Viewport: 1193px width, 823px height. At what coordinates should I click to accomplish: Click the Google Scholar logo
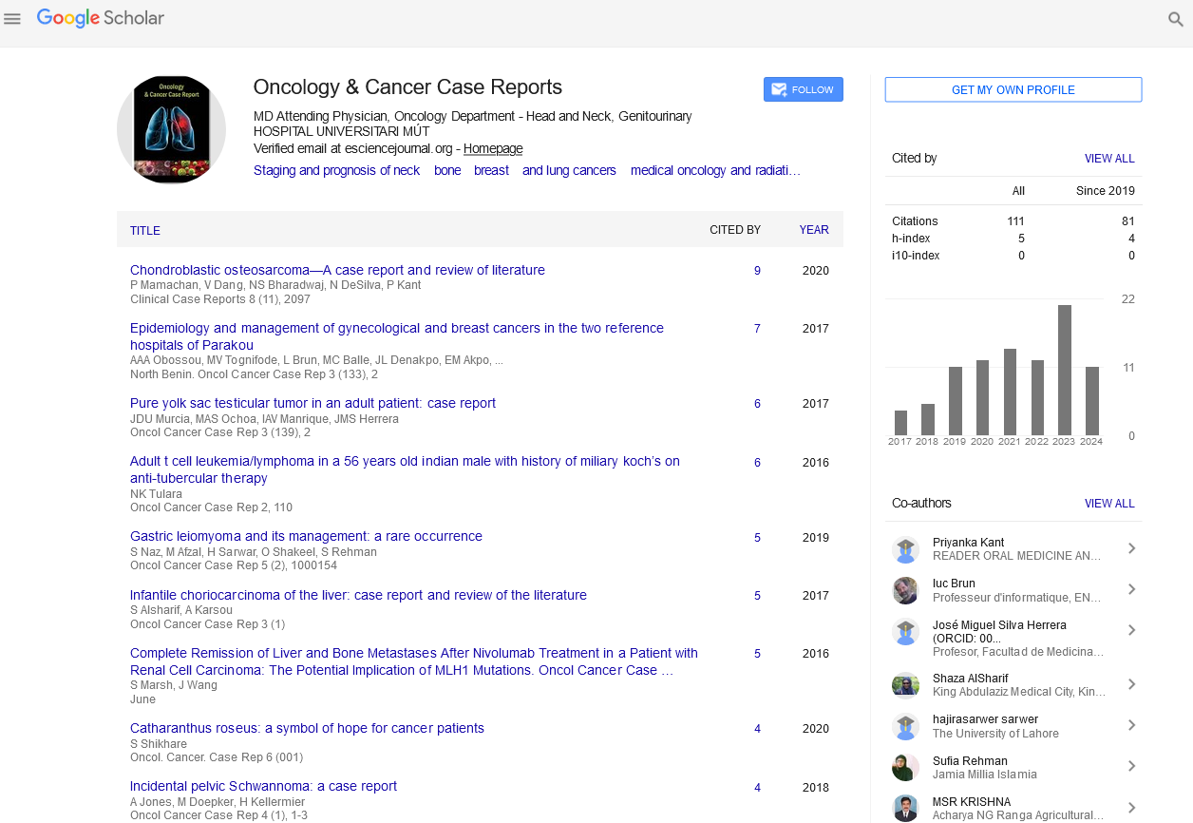point(101,18)
